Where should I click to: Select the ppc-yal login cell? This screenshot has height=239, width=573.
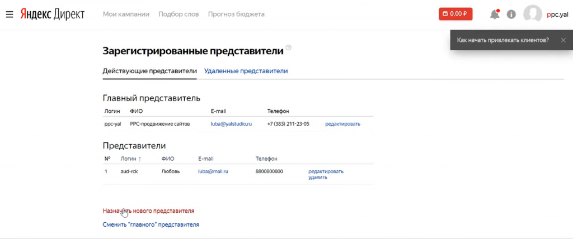pos(112,124)
